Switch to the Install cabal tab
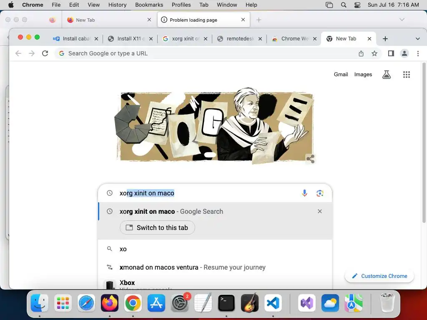Screen dimensions: 427x320 (x=73, y=39)
